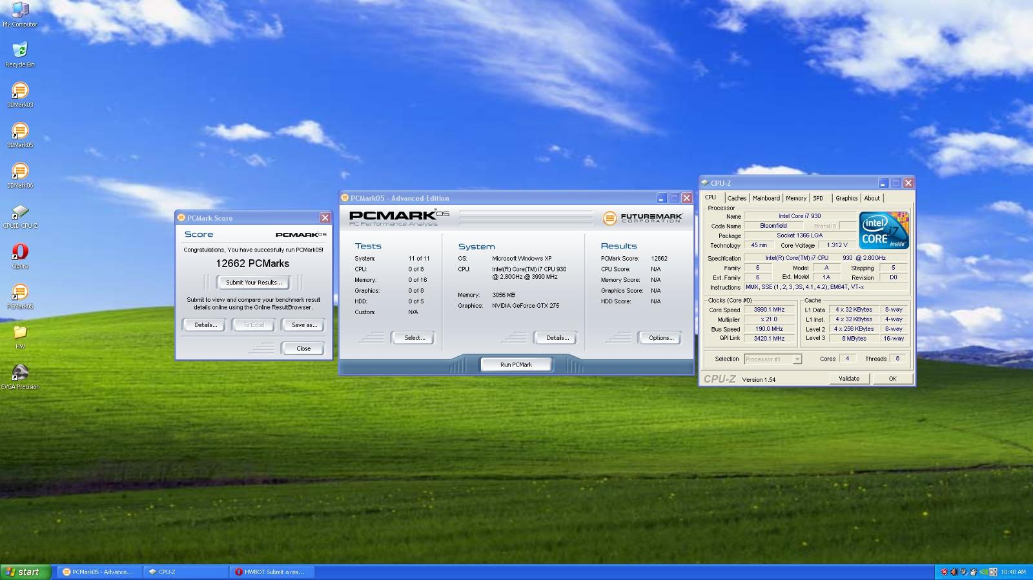Click the NVIDIA tray icon
1033x580 pixels.
(984, 572)
